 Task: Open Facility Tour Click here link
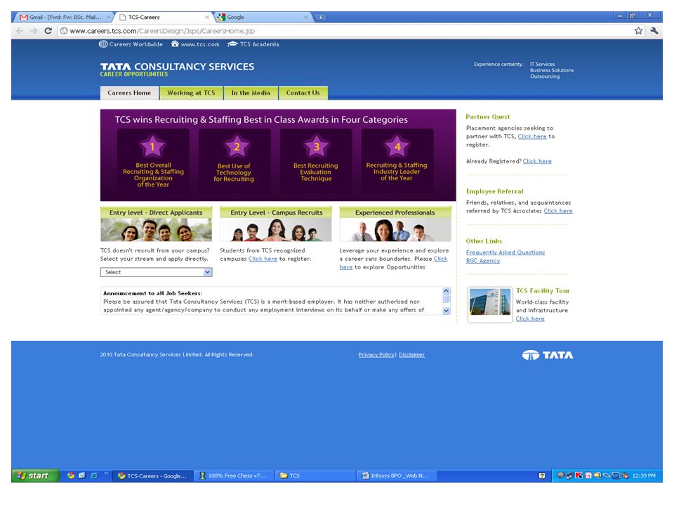[530, 318]
